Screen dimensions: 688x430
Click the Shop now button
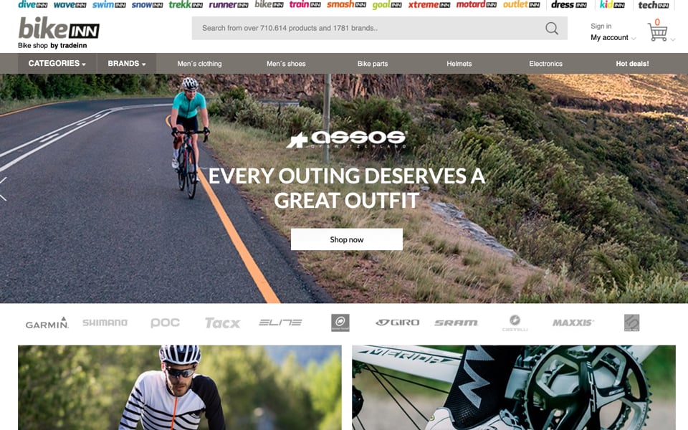[x=347, y=239]
